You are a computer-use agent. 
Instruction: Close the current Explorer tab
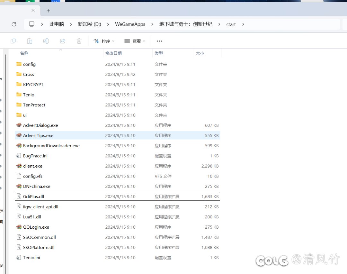click(x=33, y=11)
